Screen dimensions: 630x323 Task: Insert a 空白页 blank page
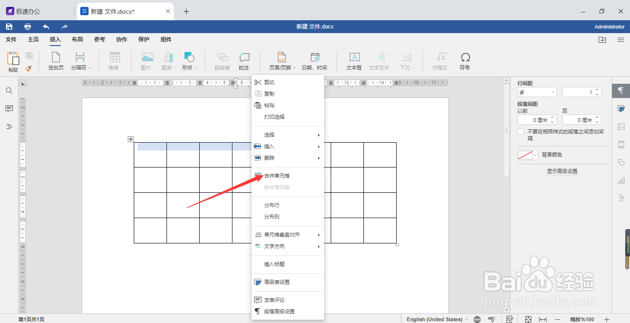55,60
